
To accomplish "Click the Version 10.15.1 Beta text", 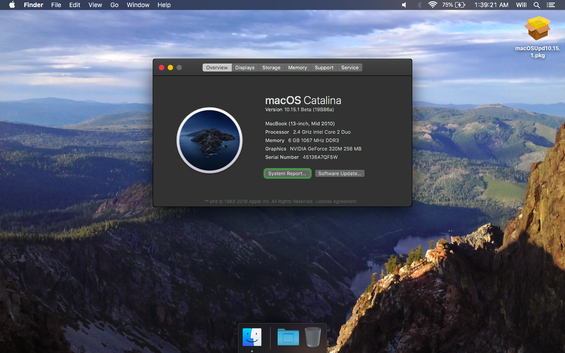I will [x=300, y=109].
